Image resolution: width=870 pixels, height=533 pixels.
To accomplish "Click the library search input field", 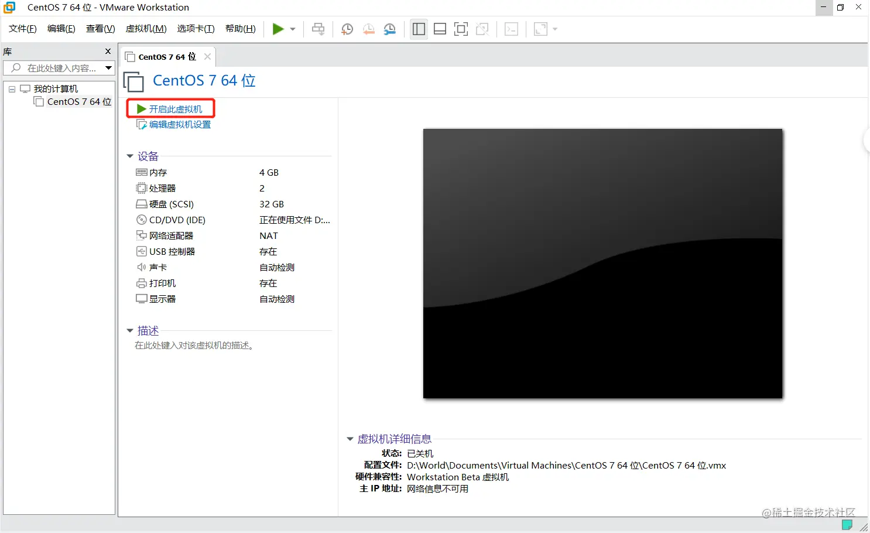I will click(x=59, y=68).
